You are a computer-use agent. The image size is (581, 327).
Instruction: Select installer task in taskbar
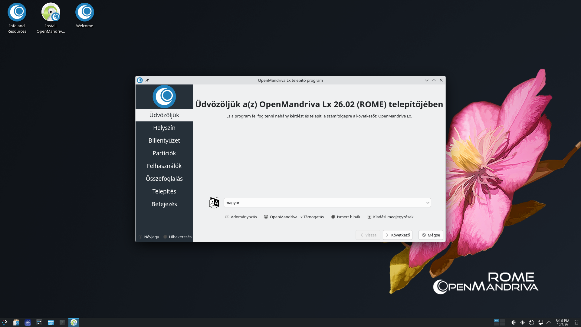pos(74,322)
